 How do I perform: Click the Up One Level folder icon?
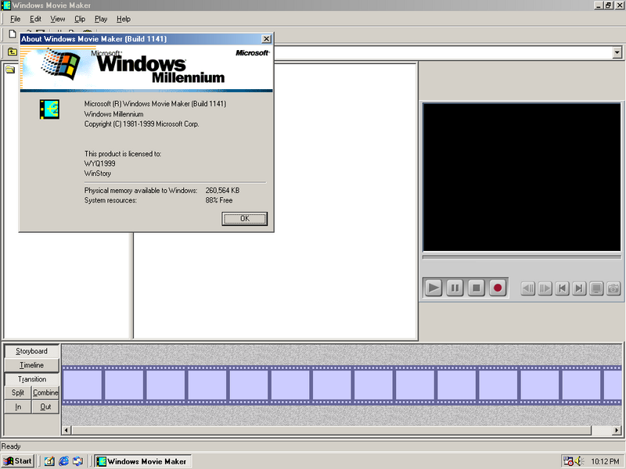click(13, 52)
